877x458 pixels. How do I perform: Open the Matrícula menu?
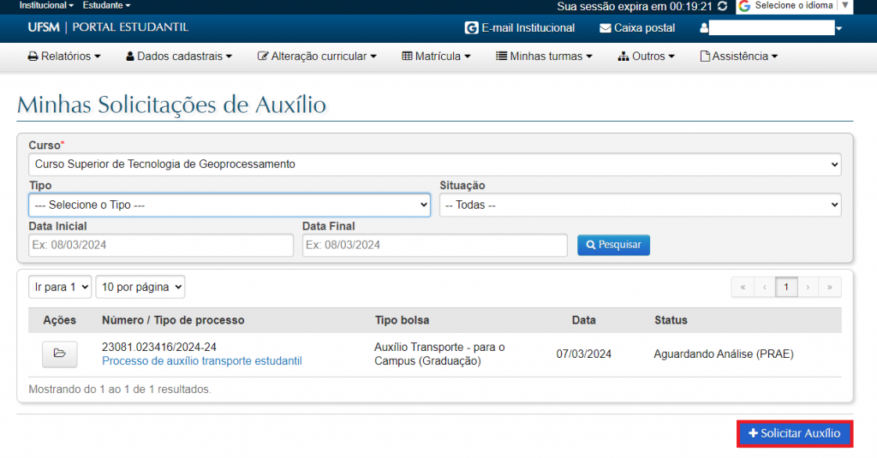coord(436,57)
